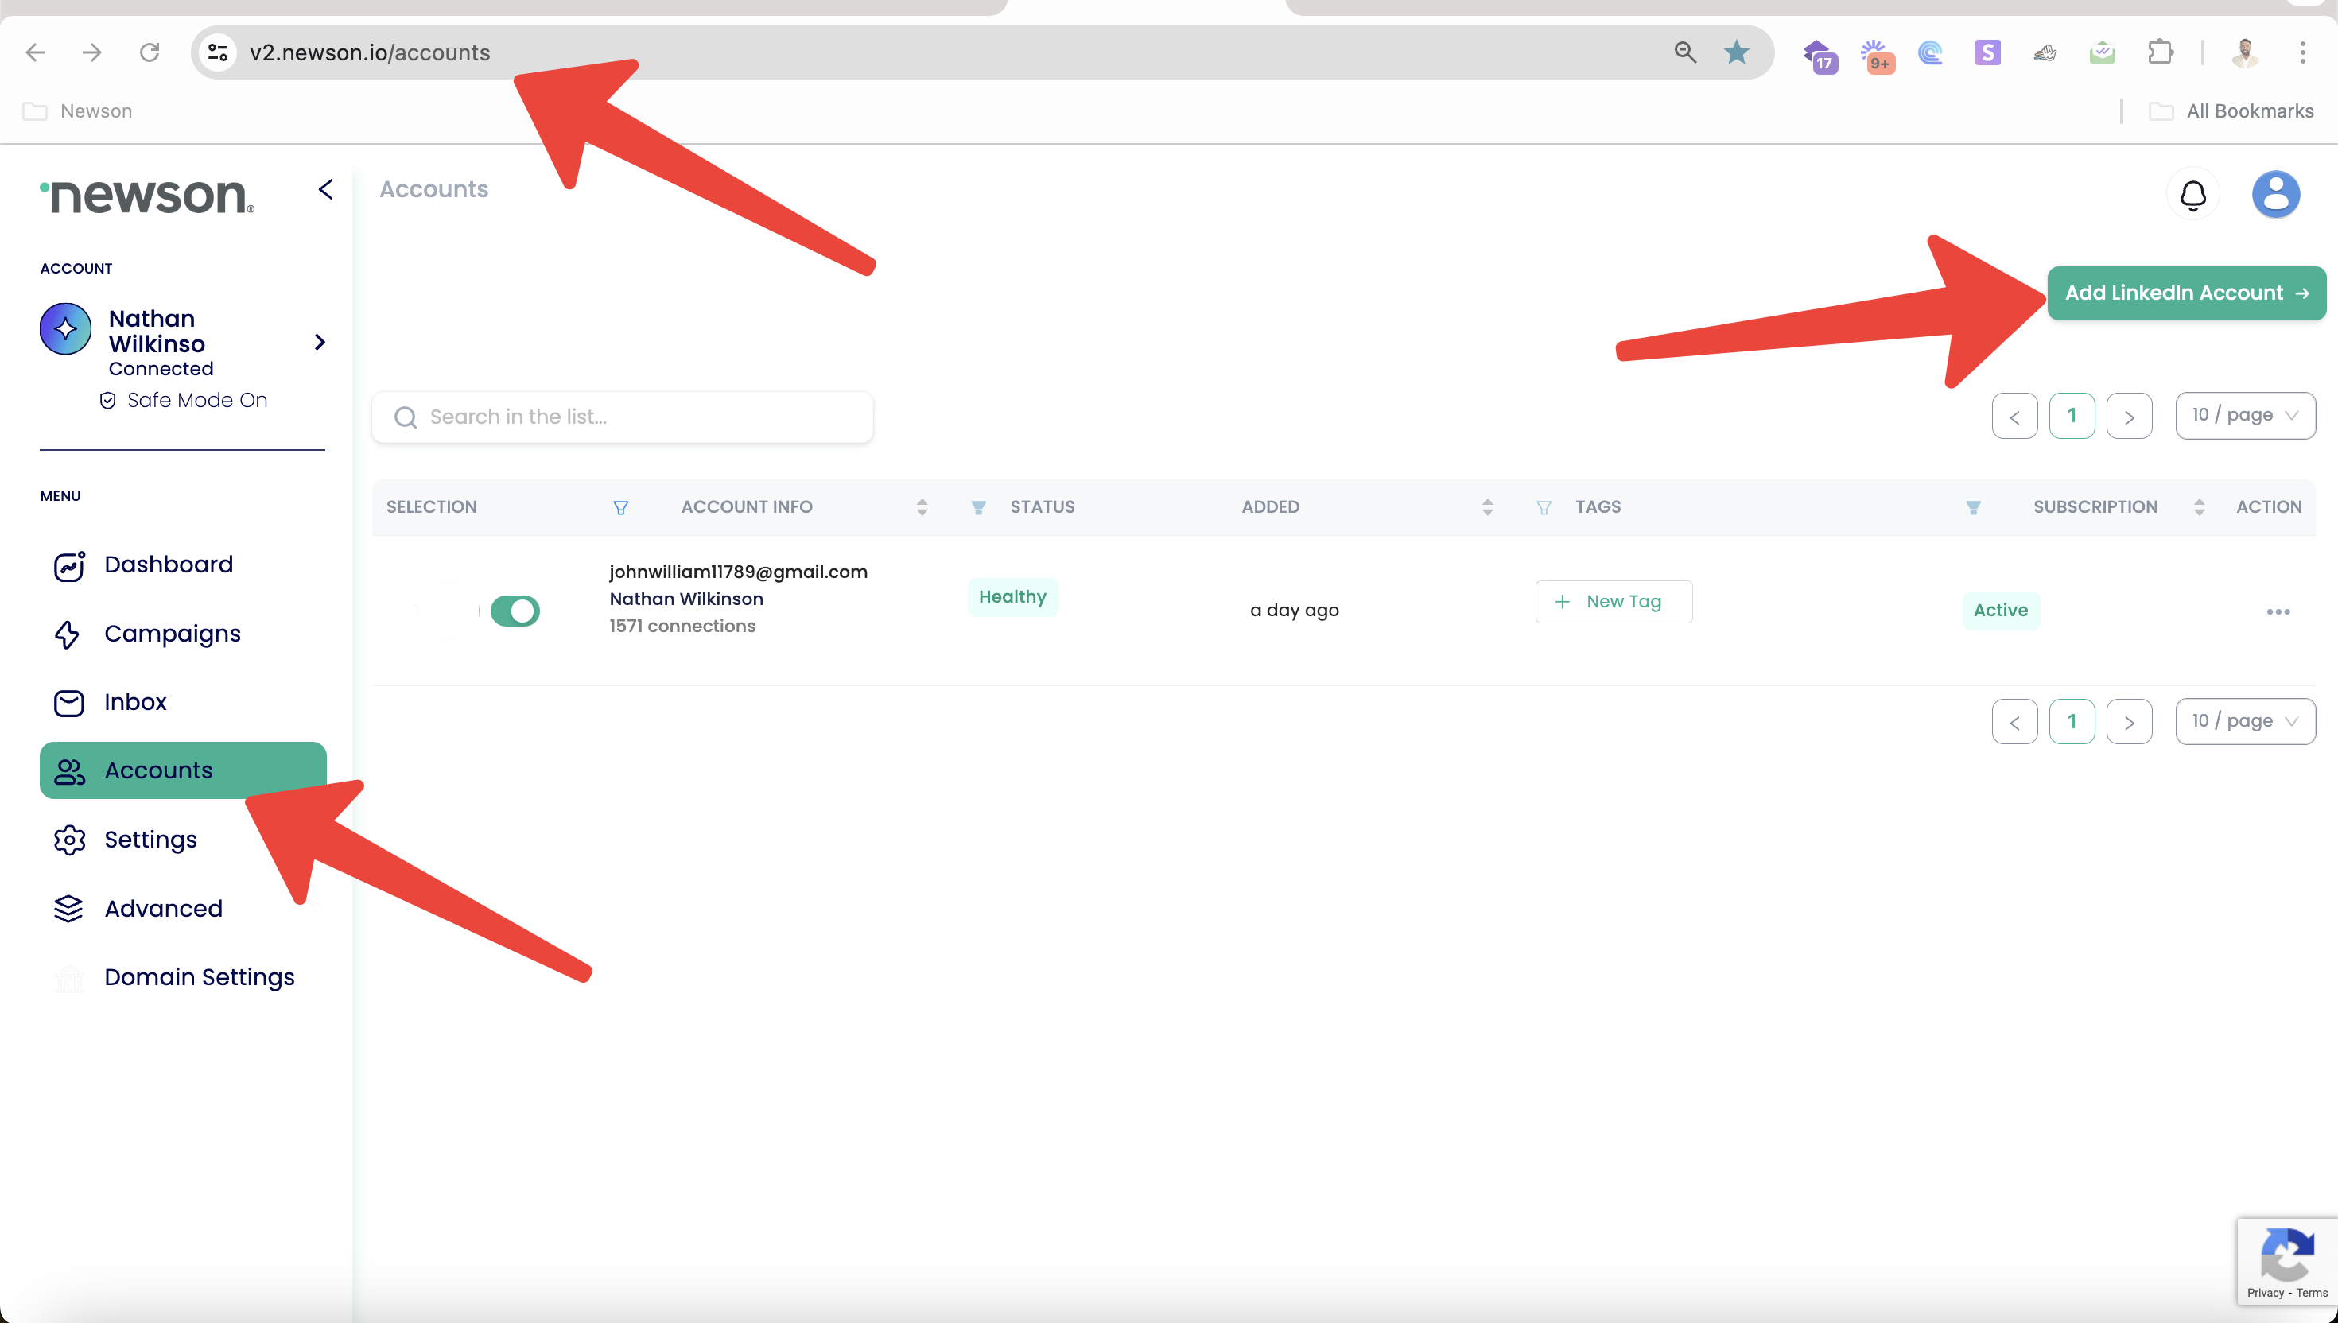Image resolution: width=2338 pixels, height=1323 pixels.
Task: Click the Status column filter icon
Action: (x=977, y=508)
